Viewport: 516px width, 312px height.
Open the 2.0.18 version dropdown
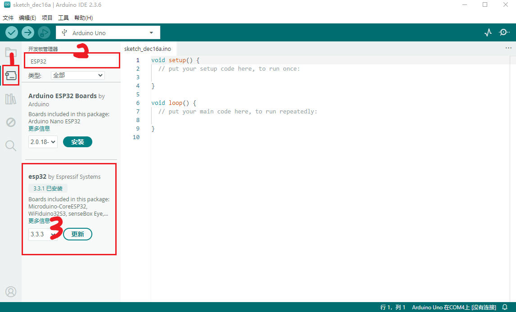[43, 141]
